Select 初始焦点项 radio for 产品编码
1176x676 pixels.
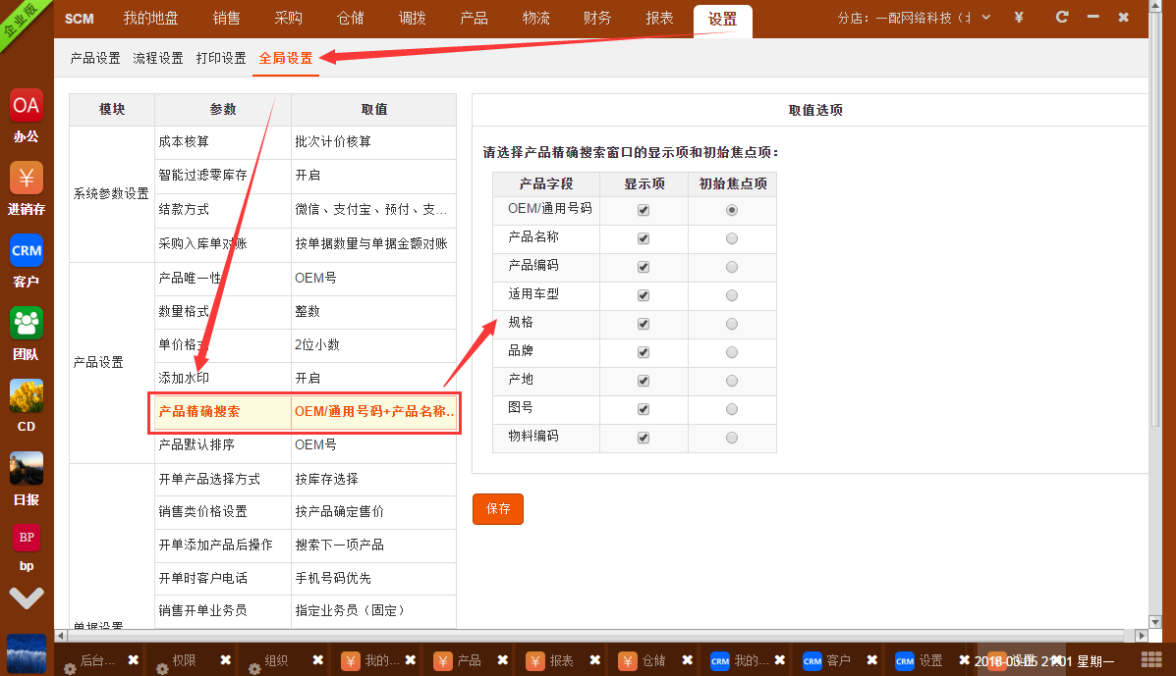[731, 267]
